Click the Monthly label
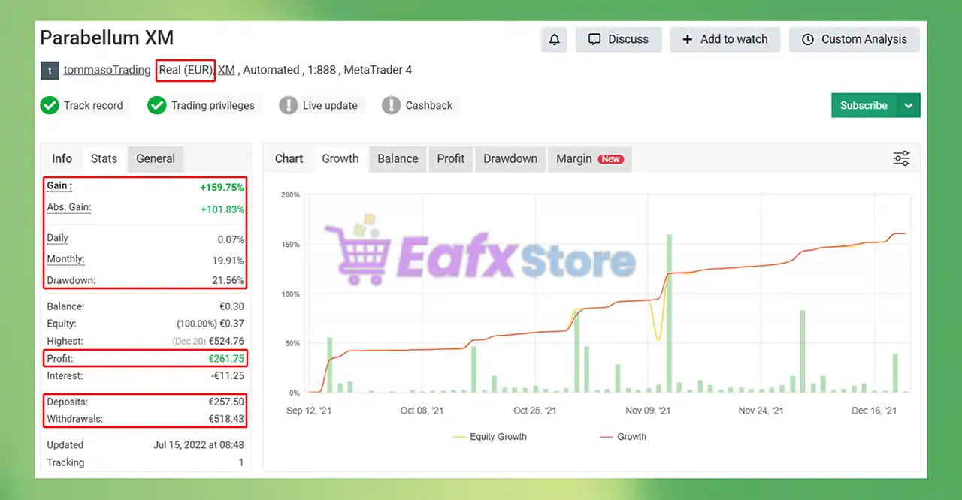The width and height of the screenshot is (962, 500). pyautogui.click(x=66, y=259)
